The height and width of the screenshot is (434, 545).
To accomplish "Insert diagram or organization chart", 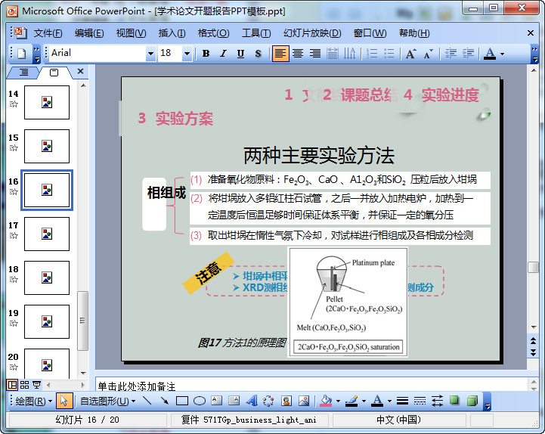I will (268, 401).
